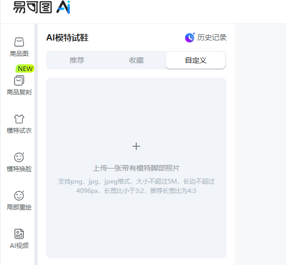Click the green NEW badge

point(25,68)
